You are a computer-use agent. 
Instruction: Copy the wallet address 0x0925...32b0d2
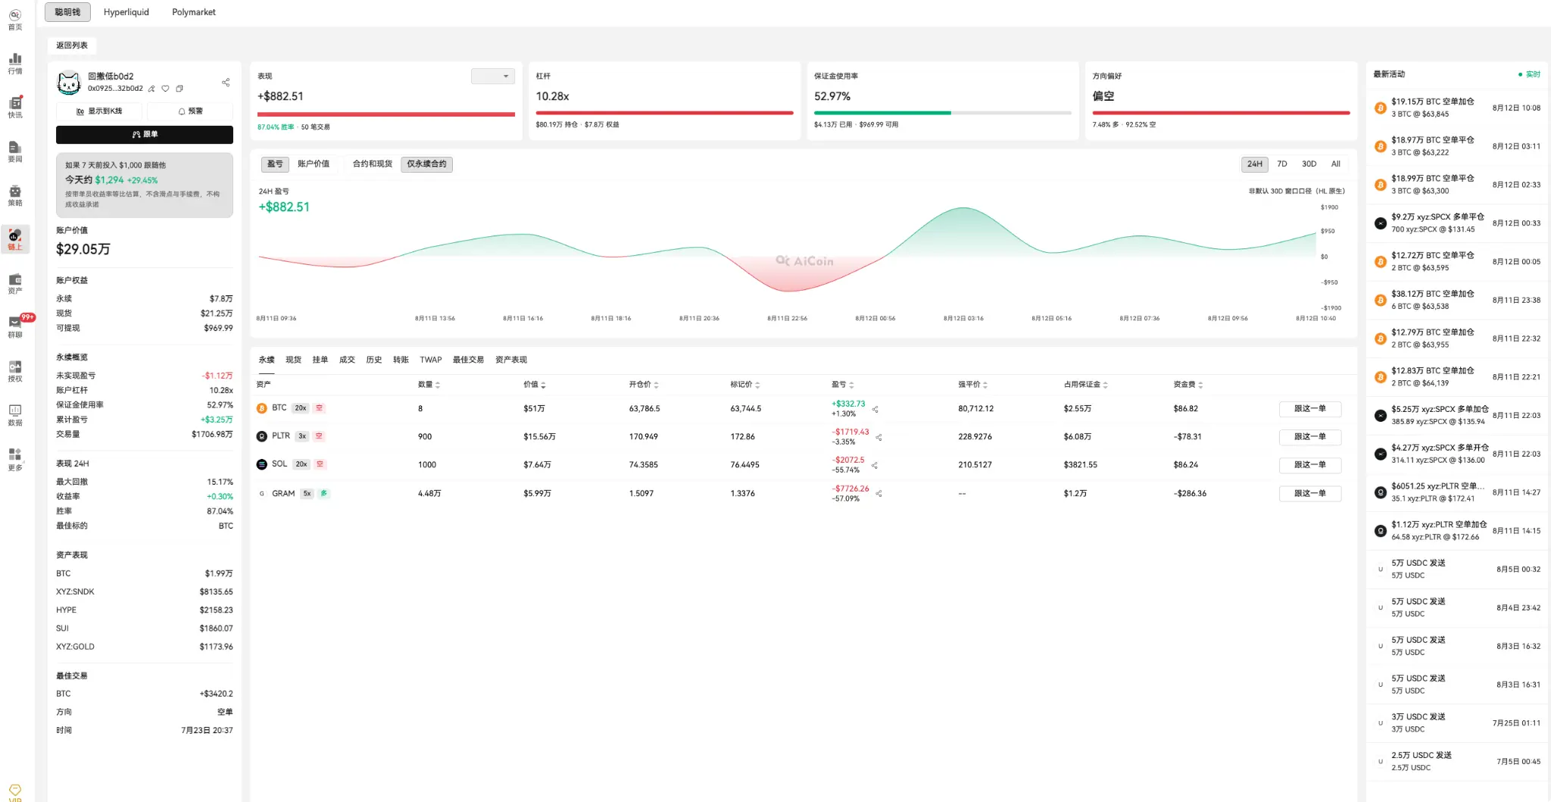click(179, 89)
